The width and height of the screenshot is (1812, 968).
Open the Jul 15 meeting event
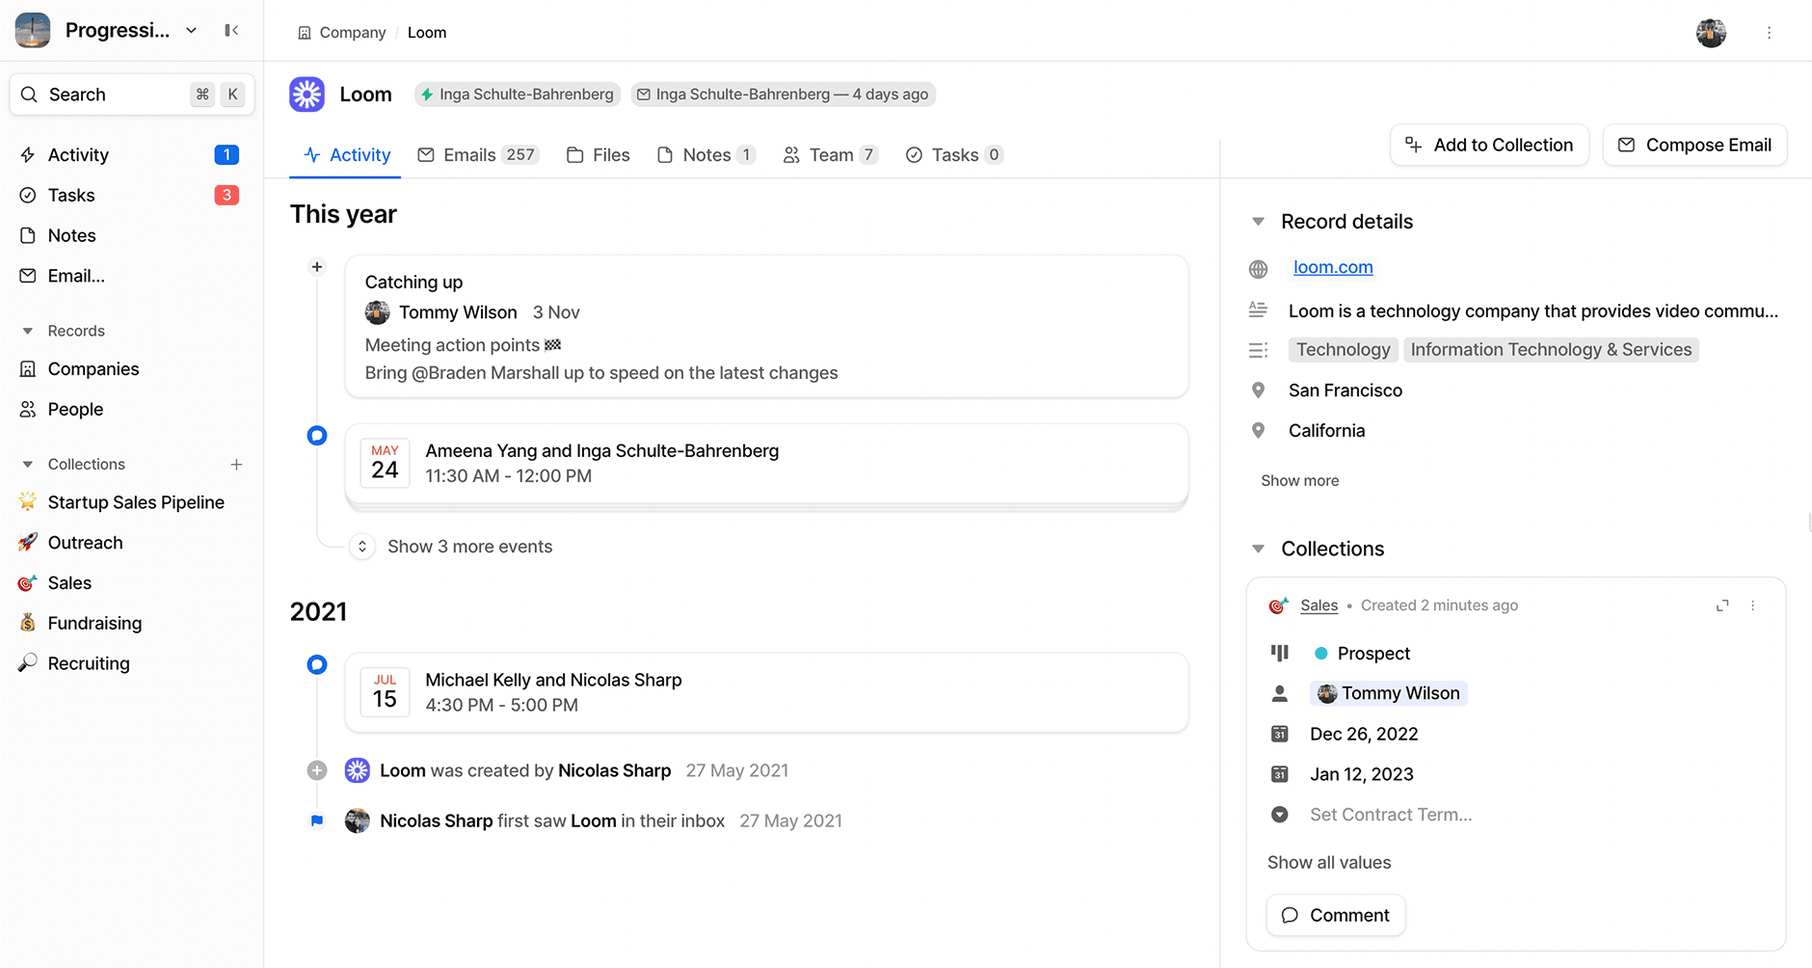tap(766, 693)
